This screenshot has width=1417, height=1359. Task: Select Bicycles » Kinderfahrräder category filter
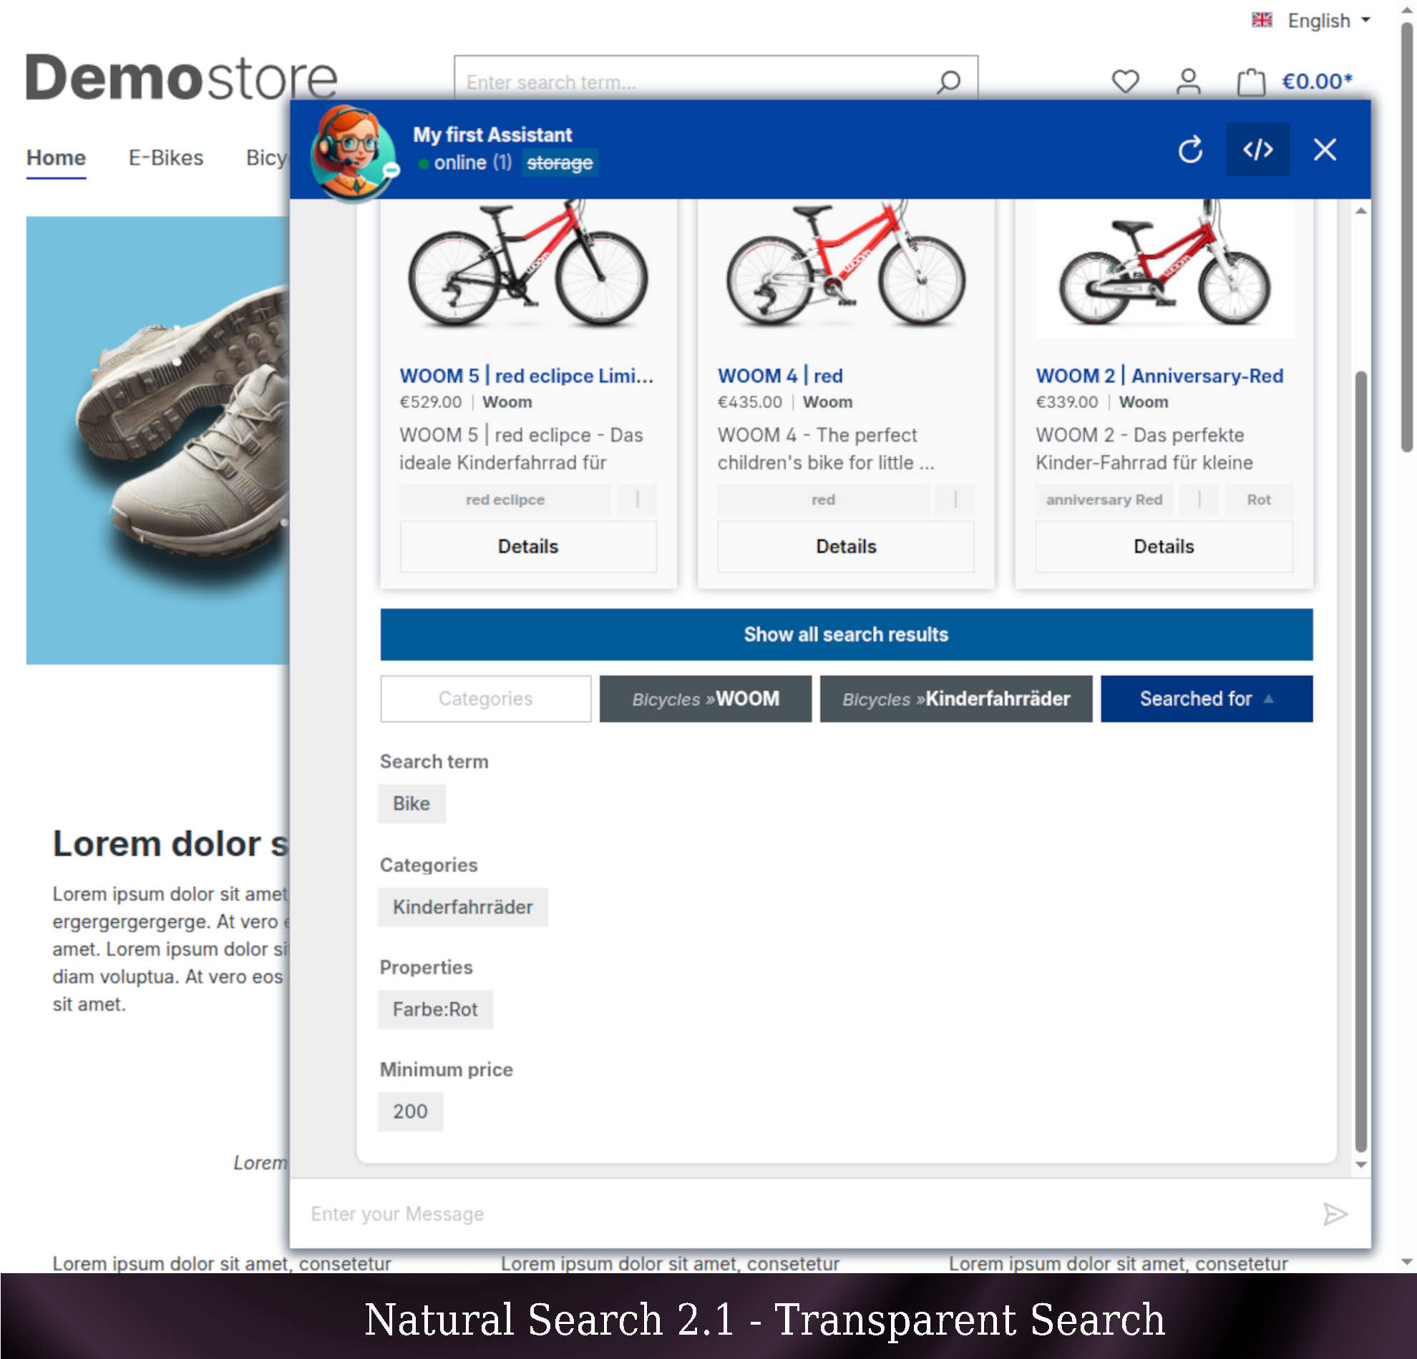955,699
